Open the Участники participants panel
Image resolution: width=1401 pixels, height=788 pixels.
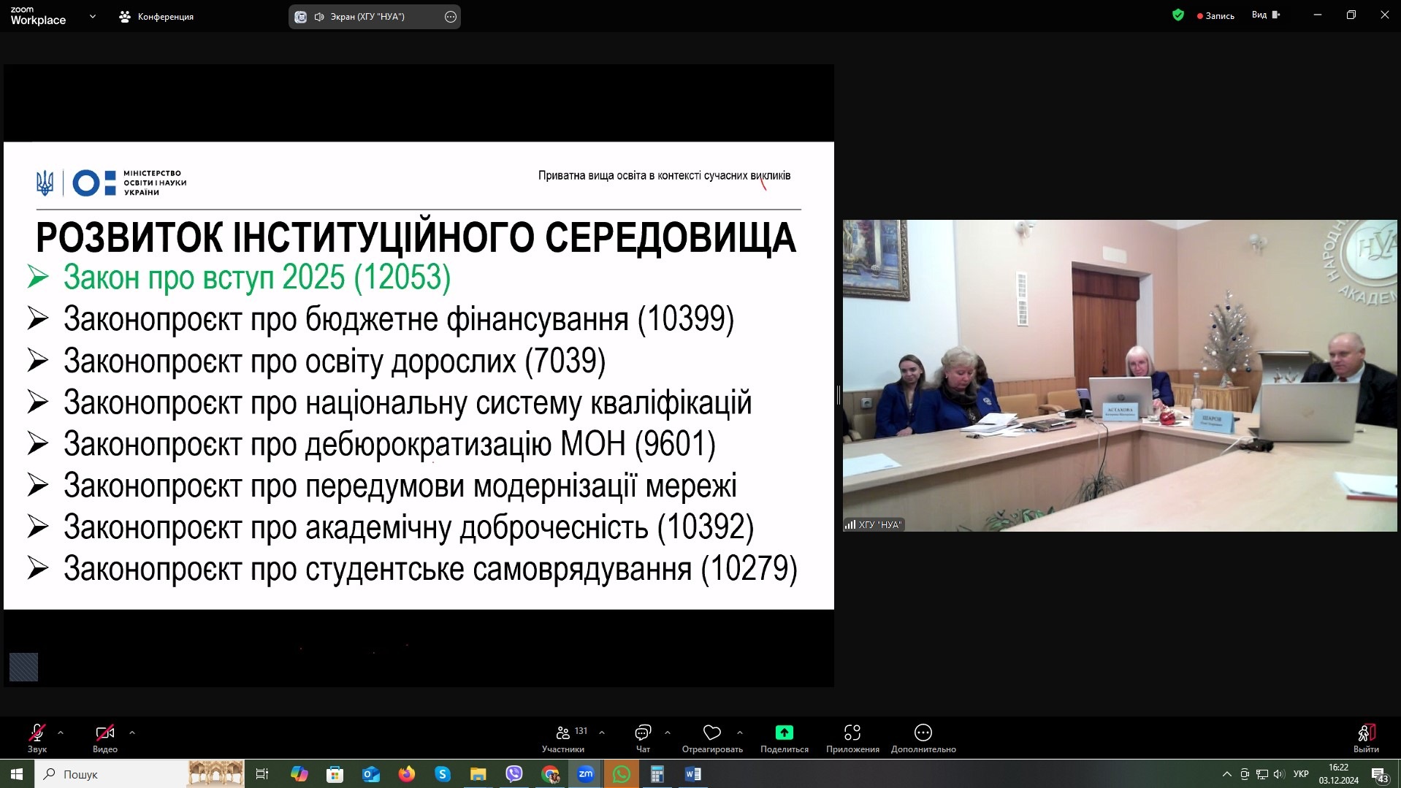(x=563, y=733)
